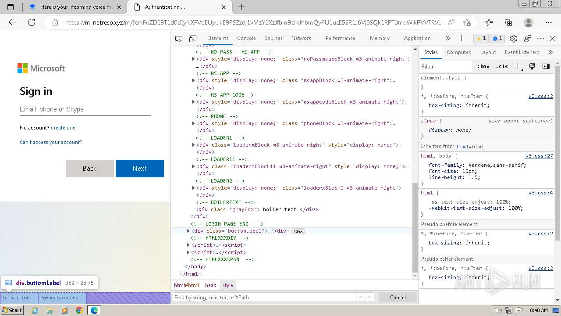Open the Network tab
The image size is (561, 316).
(x=301, y=38)
